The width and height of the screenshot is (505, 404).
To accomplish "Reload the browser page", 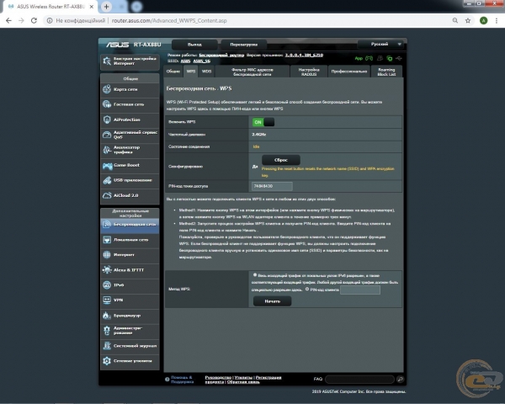I will pyautogui.click(x=34, y=20).
